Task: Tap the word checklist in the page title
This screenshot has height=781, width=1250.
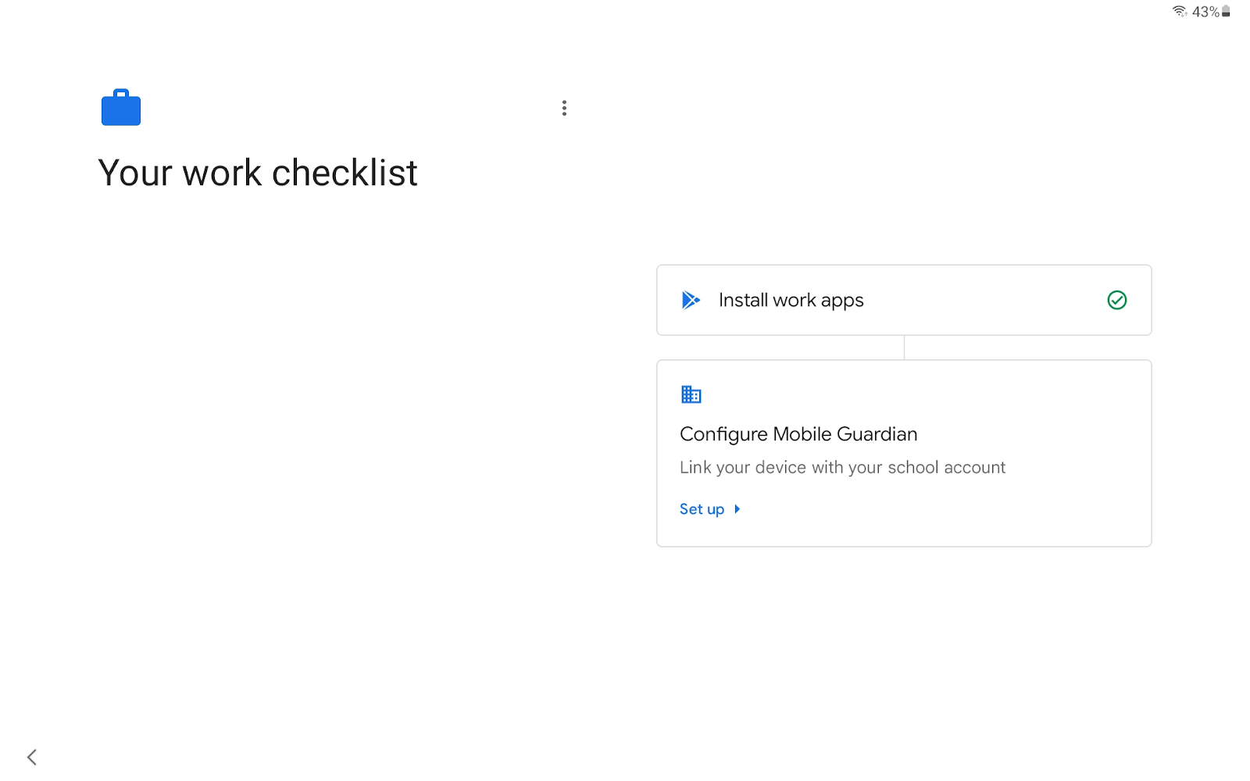Action: click(x=344, y=173)
